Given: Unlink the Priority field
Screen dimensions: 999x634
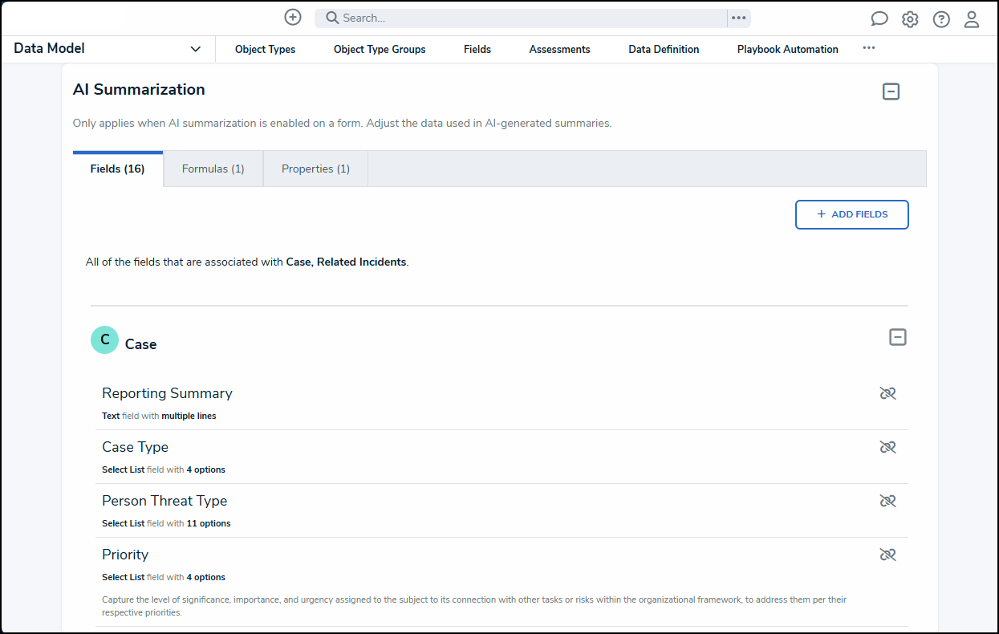Looking at the screenshot, I should tap(887, 555).
